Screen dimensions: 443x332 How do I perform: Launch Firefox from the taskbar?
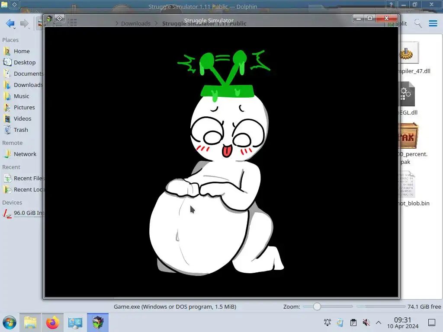[x=52, y=322]
